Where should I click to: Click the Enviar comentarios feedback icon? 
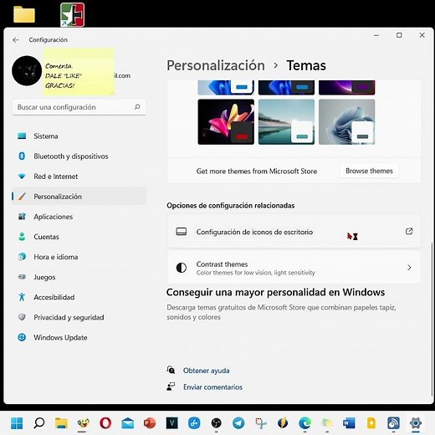pyautogui.click(x=171, y=386)
